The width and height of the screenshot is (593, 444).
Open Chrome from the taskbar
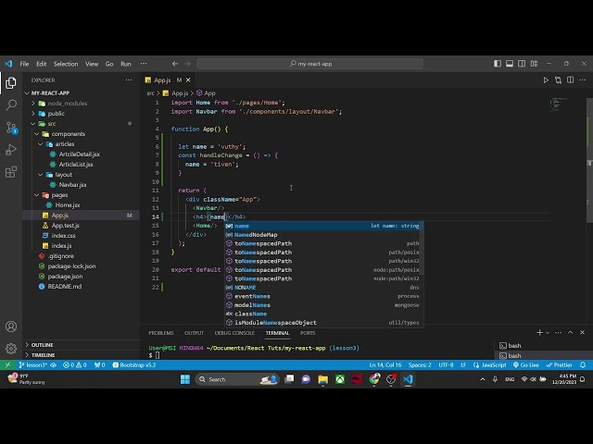[x=374, y=379]
